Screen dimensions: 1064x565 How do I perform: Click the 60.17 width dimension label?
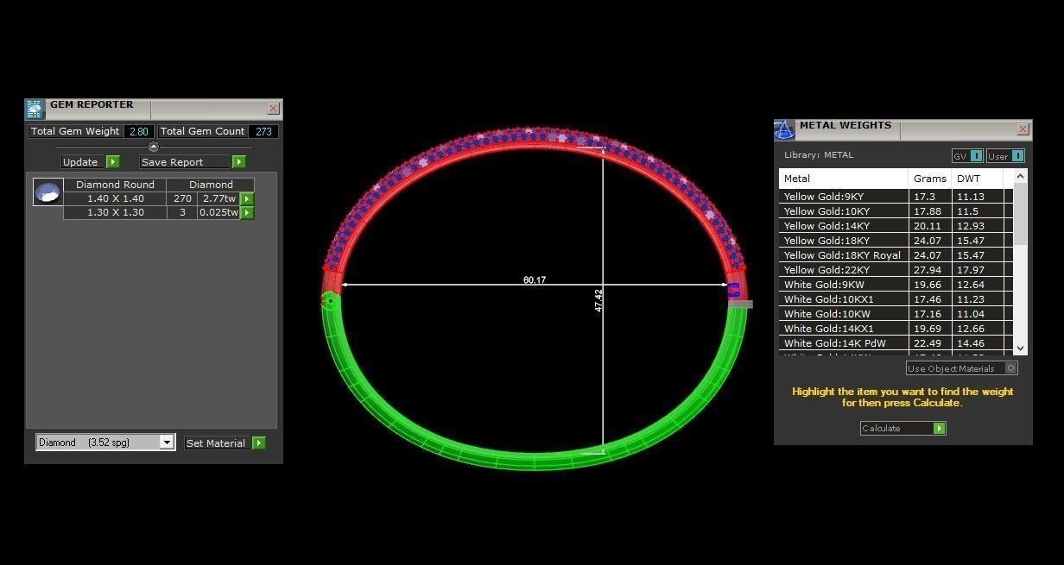(x=535, y=280)
